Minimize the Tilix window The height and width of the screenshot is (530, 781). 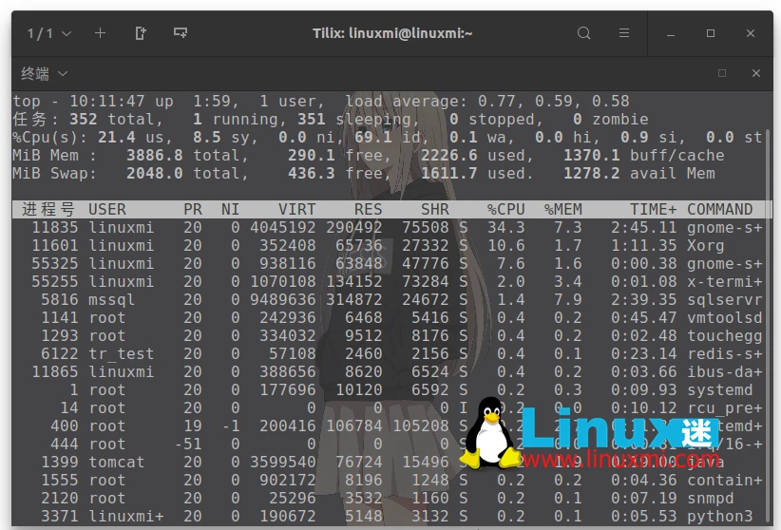pyautogui.click(x=671, y=34)
